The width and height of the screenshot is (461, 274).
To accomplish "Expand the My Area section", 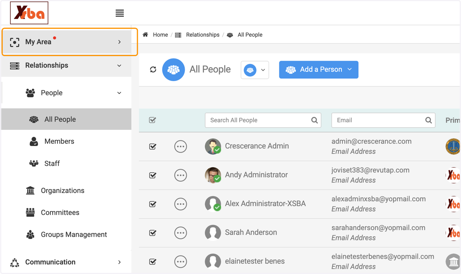I will tap(70, 42).
